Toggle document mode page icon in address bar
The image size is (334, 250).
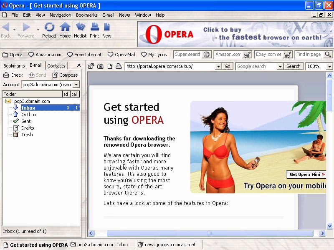109,67
